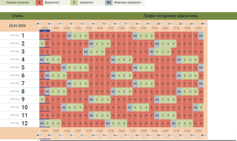Viewport: 237px width, 141px height.
Task: Select the Група 10 row label
Action: pyautogui.click(x=17, y=107)
